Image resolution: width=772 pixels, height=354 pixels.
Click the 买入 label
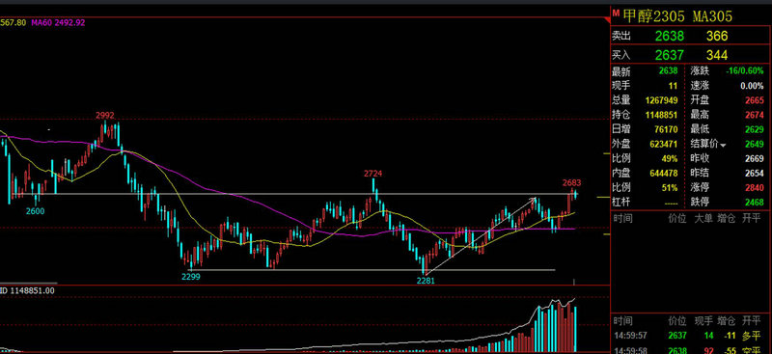620,55
